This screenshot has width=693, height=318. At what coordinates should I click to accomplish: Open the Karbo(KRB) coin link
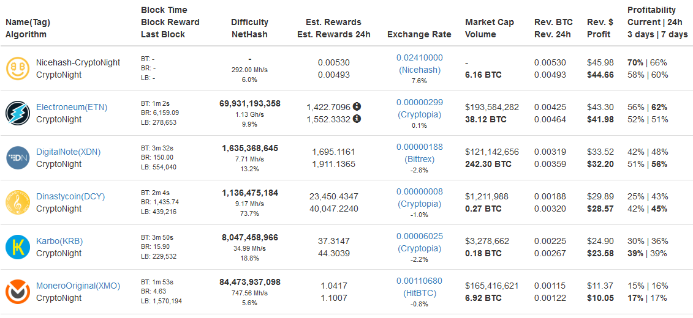click(x=59, y=242)
